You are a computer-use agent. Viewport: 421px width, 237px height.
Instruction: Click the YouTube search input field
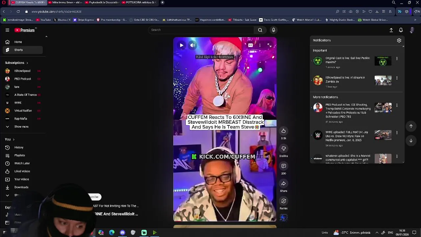coord(201,30)
